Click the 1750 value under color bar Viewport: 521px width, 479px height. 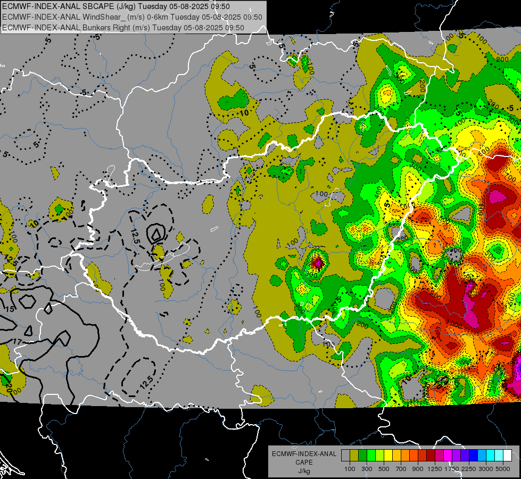click(x=452, y=469)
